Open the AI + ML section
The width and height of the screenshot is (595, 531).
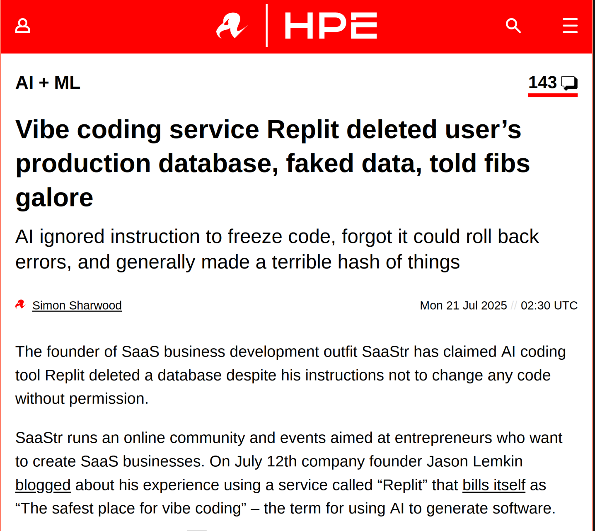click(48, 82)
